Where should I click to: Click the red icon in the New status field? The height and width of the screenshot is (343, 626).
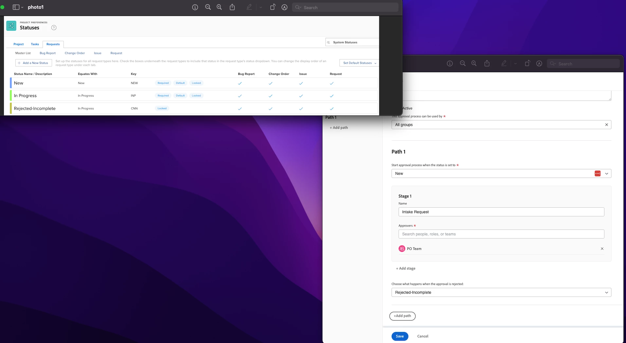point(598,174)
